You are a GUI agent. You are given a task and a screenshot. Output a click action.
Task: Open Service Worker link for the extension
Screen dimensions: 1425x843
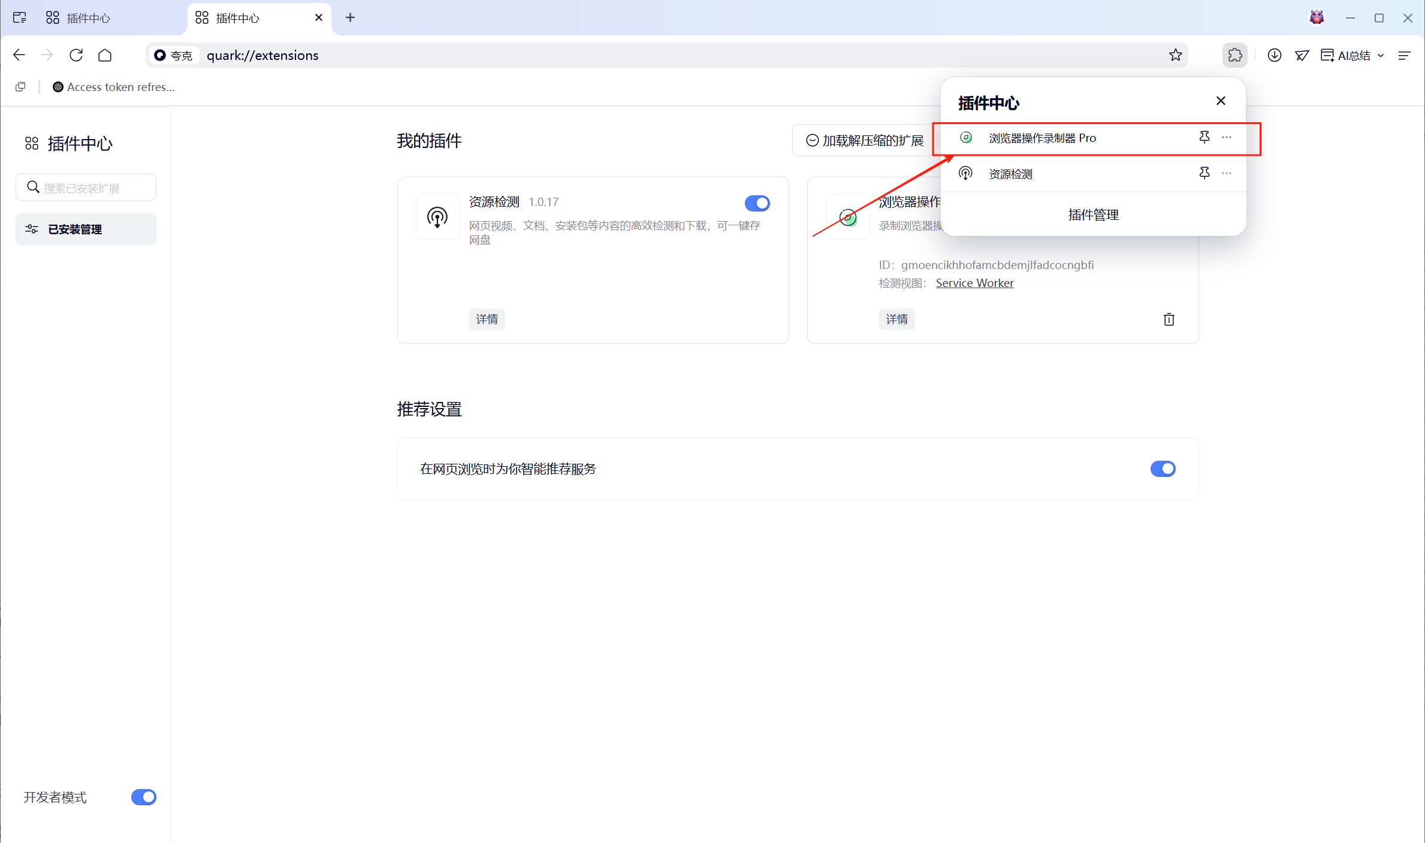pyautogui.click(x=974, y=282)
